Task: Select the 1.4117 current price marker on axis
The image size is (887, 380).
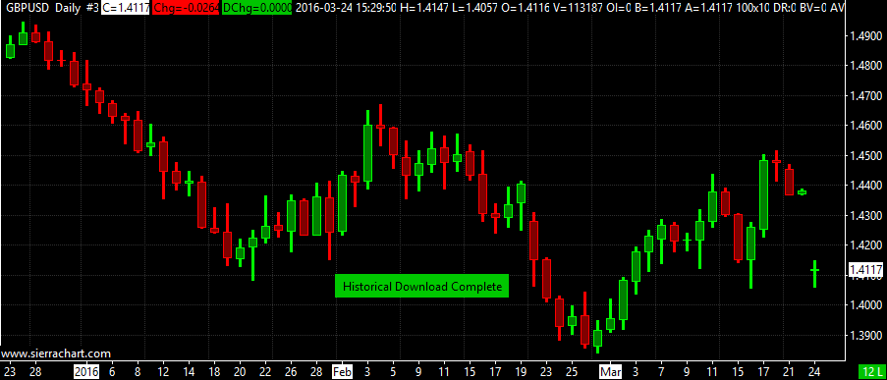Action: point(865,270)
